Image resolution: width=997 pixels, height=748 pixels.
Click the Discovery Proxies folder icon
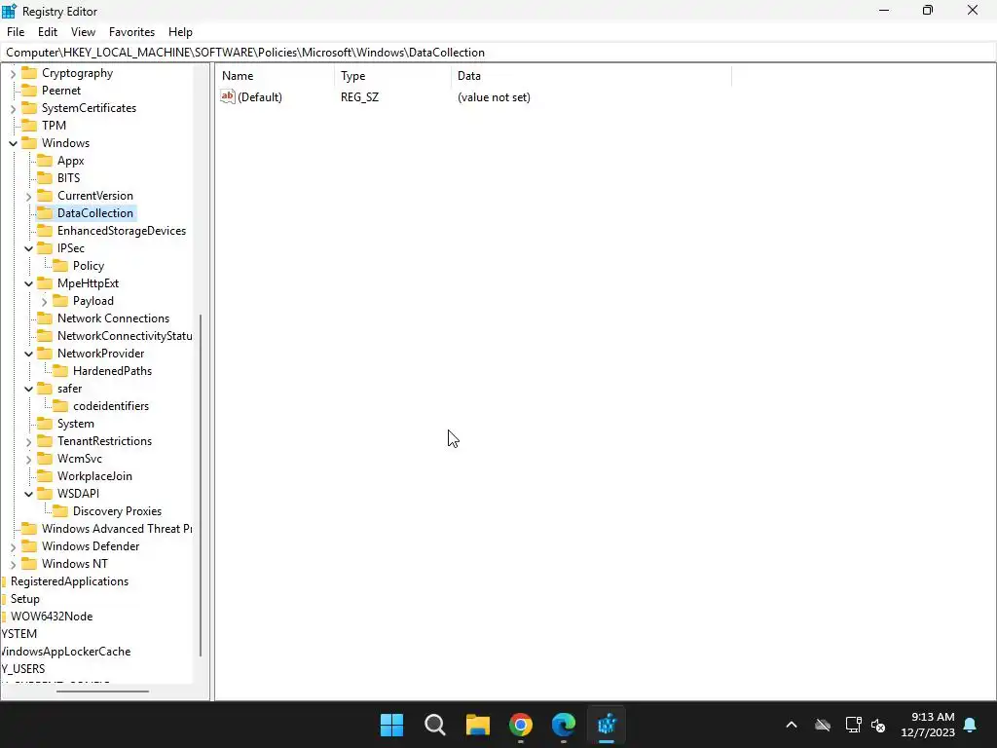pos(60,510)
